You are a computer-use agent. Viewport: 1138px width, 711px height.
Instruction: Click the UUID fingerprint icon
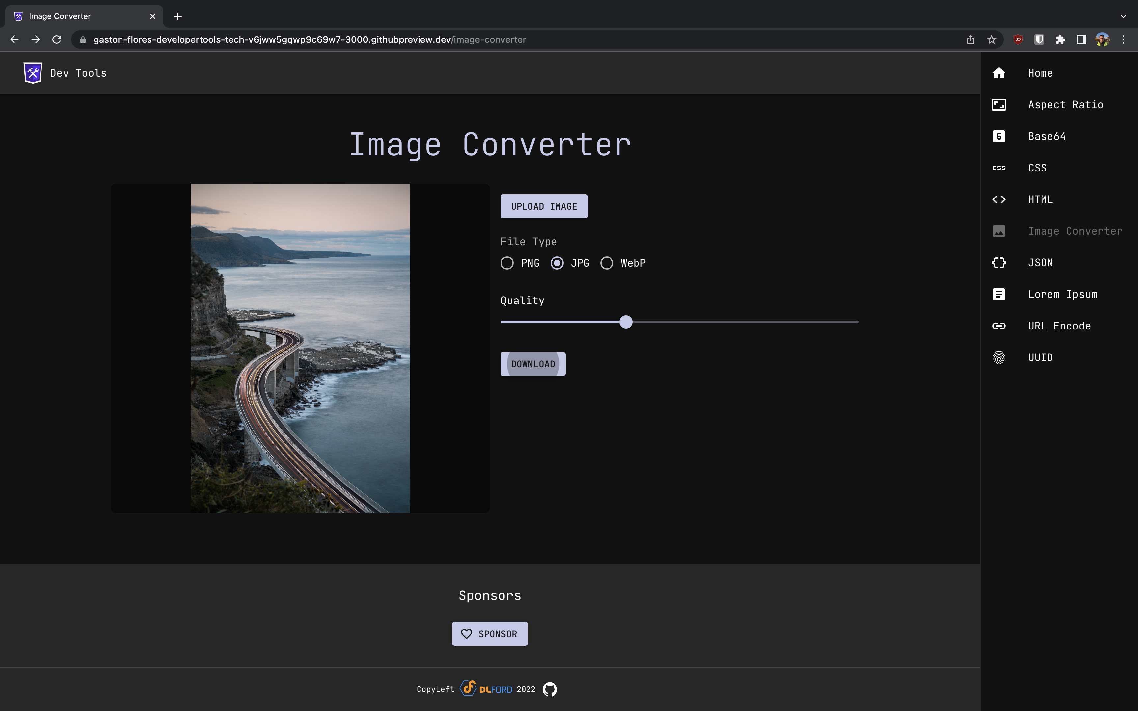coord(999,357)
